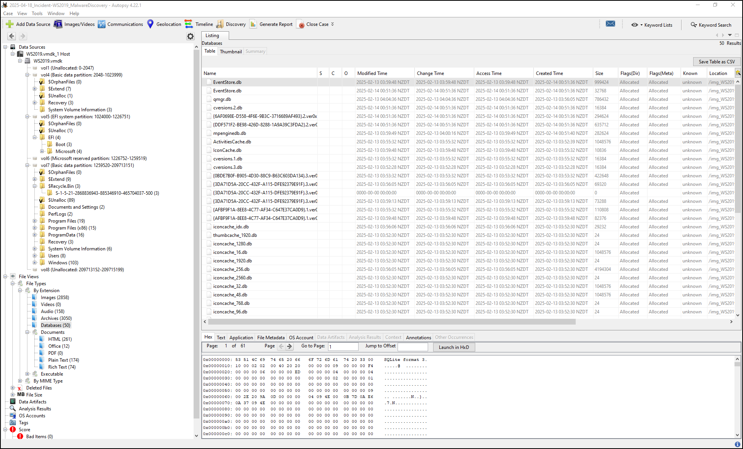Screen dimensions: 743x449
Task: Click the Bad Items red icon
Action: [x=20, y=436]
